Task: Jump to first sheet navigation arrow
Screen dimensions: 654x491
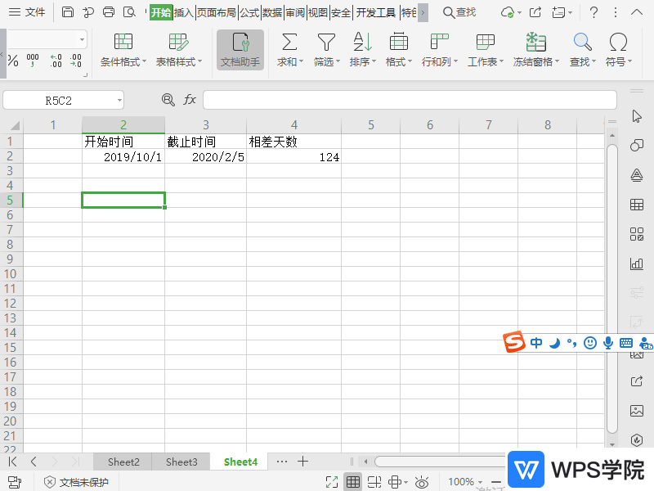Action: pyautogui.click(x=13, y=462)
